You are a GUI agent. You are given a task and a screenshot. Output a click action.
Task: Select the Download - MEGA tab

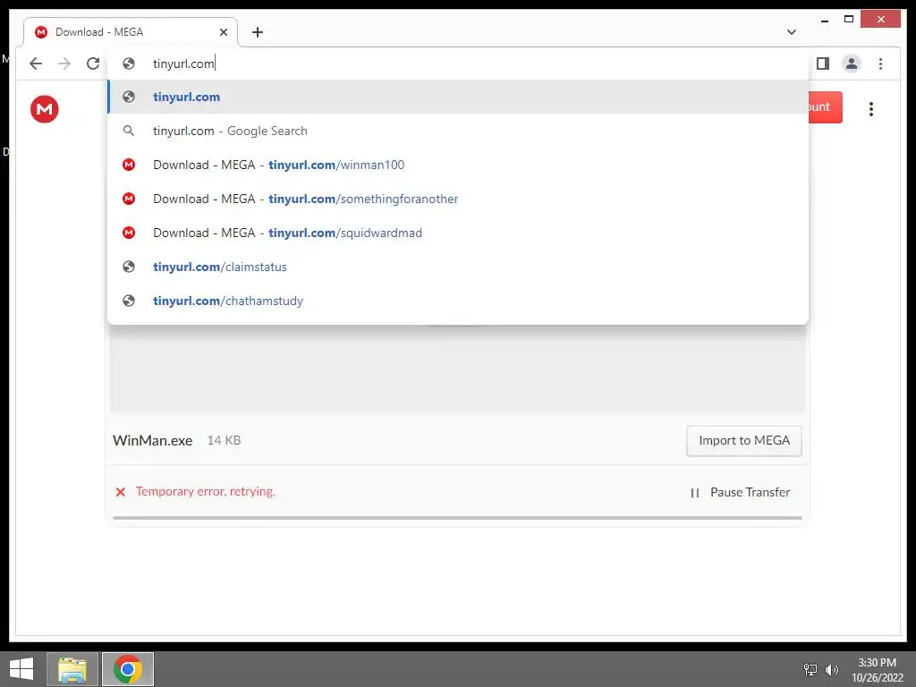(131, 32)
